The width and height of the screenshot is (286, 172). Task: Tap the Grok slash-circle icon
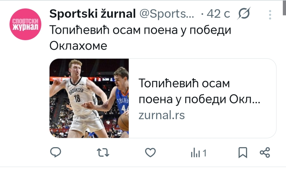tap(244, 13)
